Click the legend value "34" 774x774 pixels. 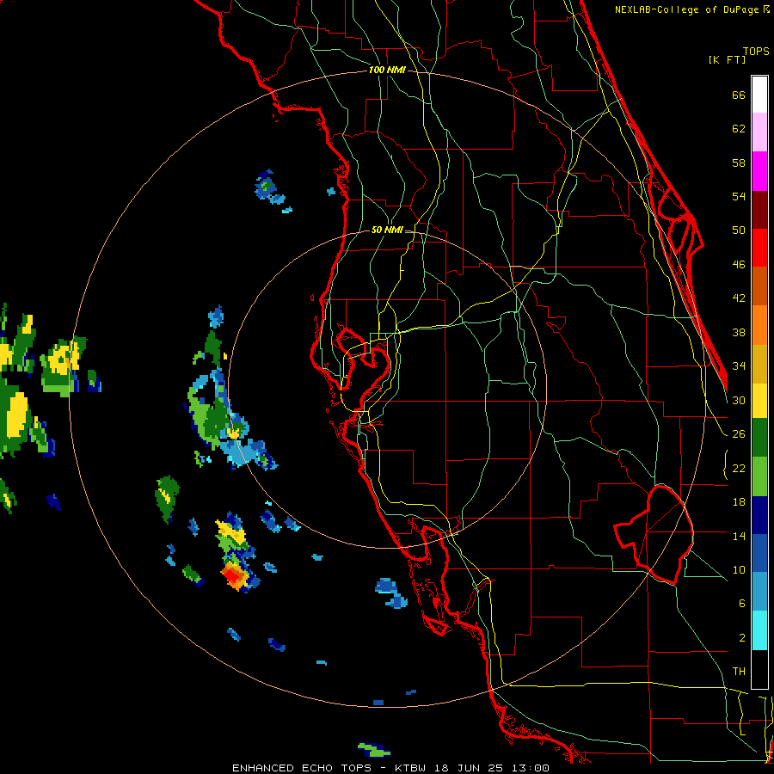pos(739,365)
